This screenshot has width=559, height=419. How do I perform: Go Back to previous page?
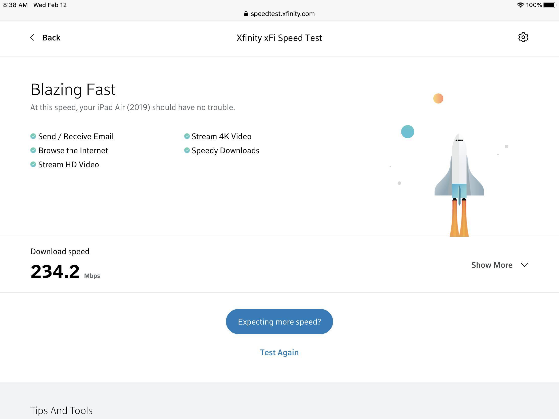click(x=51, y=38)
